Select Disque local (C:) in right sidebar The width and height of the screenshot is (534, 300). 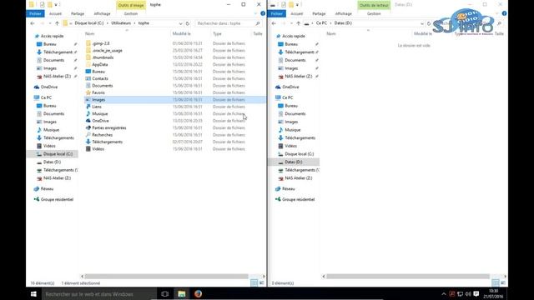[x=299, y=154]
